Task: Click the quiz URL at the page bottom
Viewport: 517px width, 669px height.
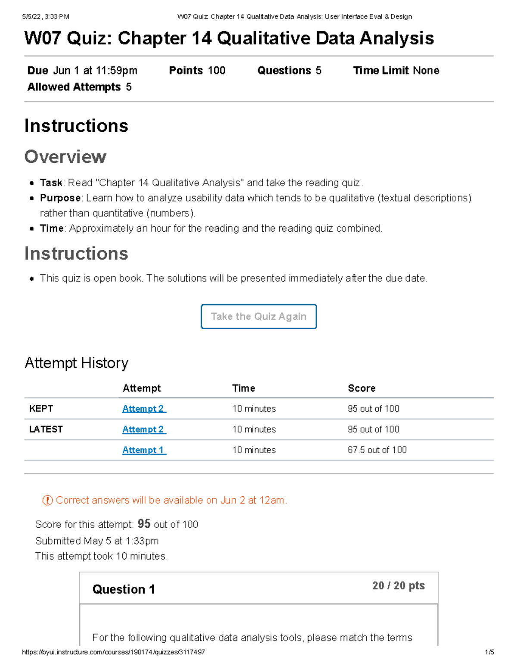Action: pos(114,653)
